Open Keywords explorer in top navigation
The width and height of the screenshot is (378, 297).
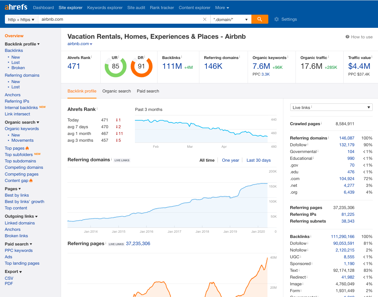point(105,8)
